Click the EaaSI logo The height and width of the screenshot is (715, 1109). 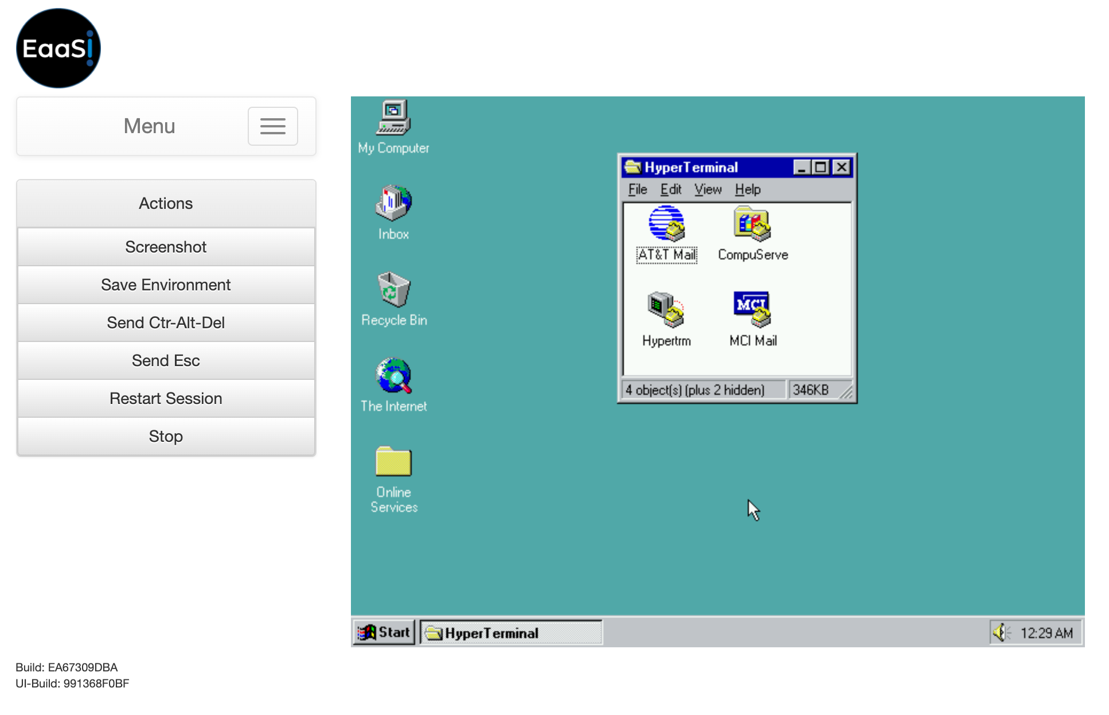point(58,48)
